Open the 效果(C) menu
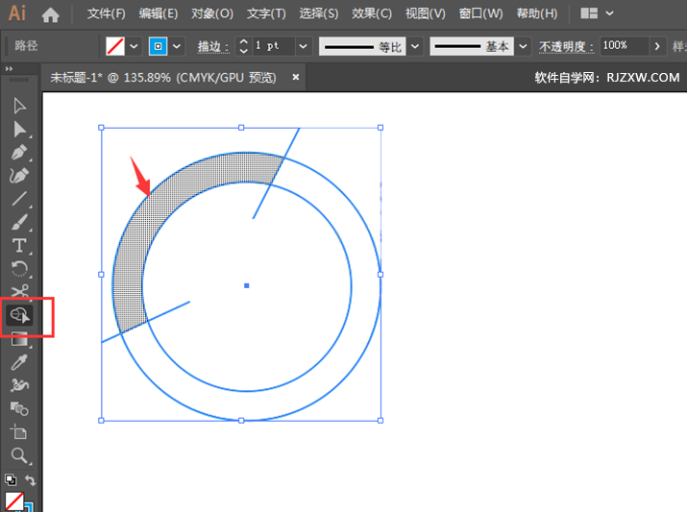This screenshot has height=512, width=687. coord(372,13)
